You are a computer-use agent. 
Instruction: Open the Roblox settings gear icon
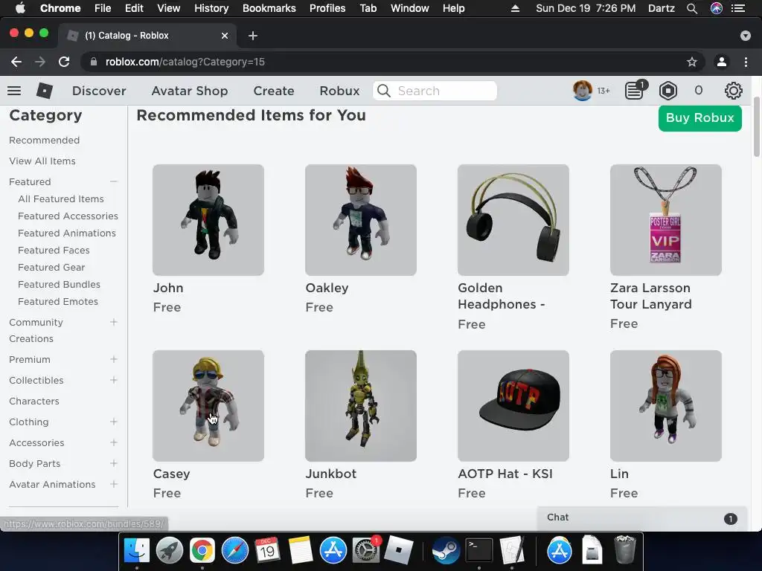pos(733,91)
